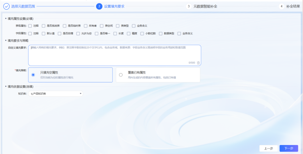Click the 自定义填充要求 label
Screen dimensions: 303x154
pos(17,48)
